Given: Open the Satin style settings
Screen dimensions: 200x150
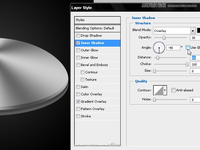Looking at the screenshot, I should point(97,87).
